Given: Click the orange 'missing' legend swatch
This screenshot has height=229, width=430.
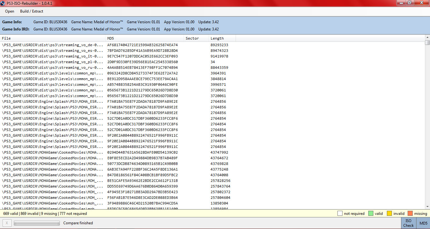Looking at the screenshot, I should click(410, 214).
